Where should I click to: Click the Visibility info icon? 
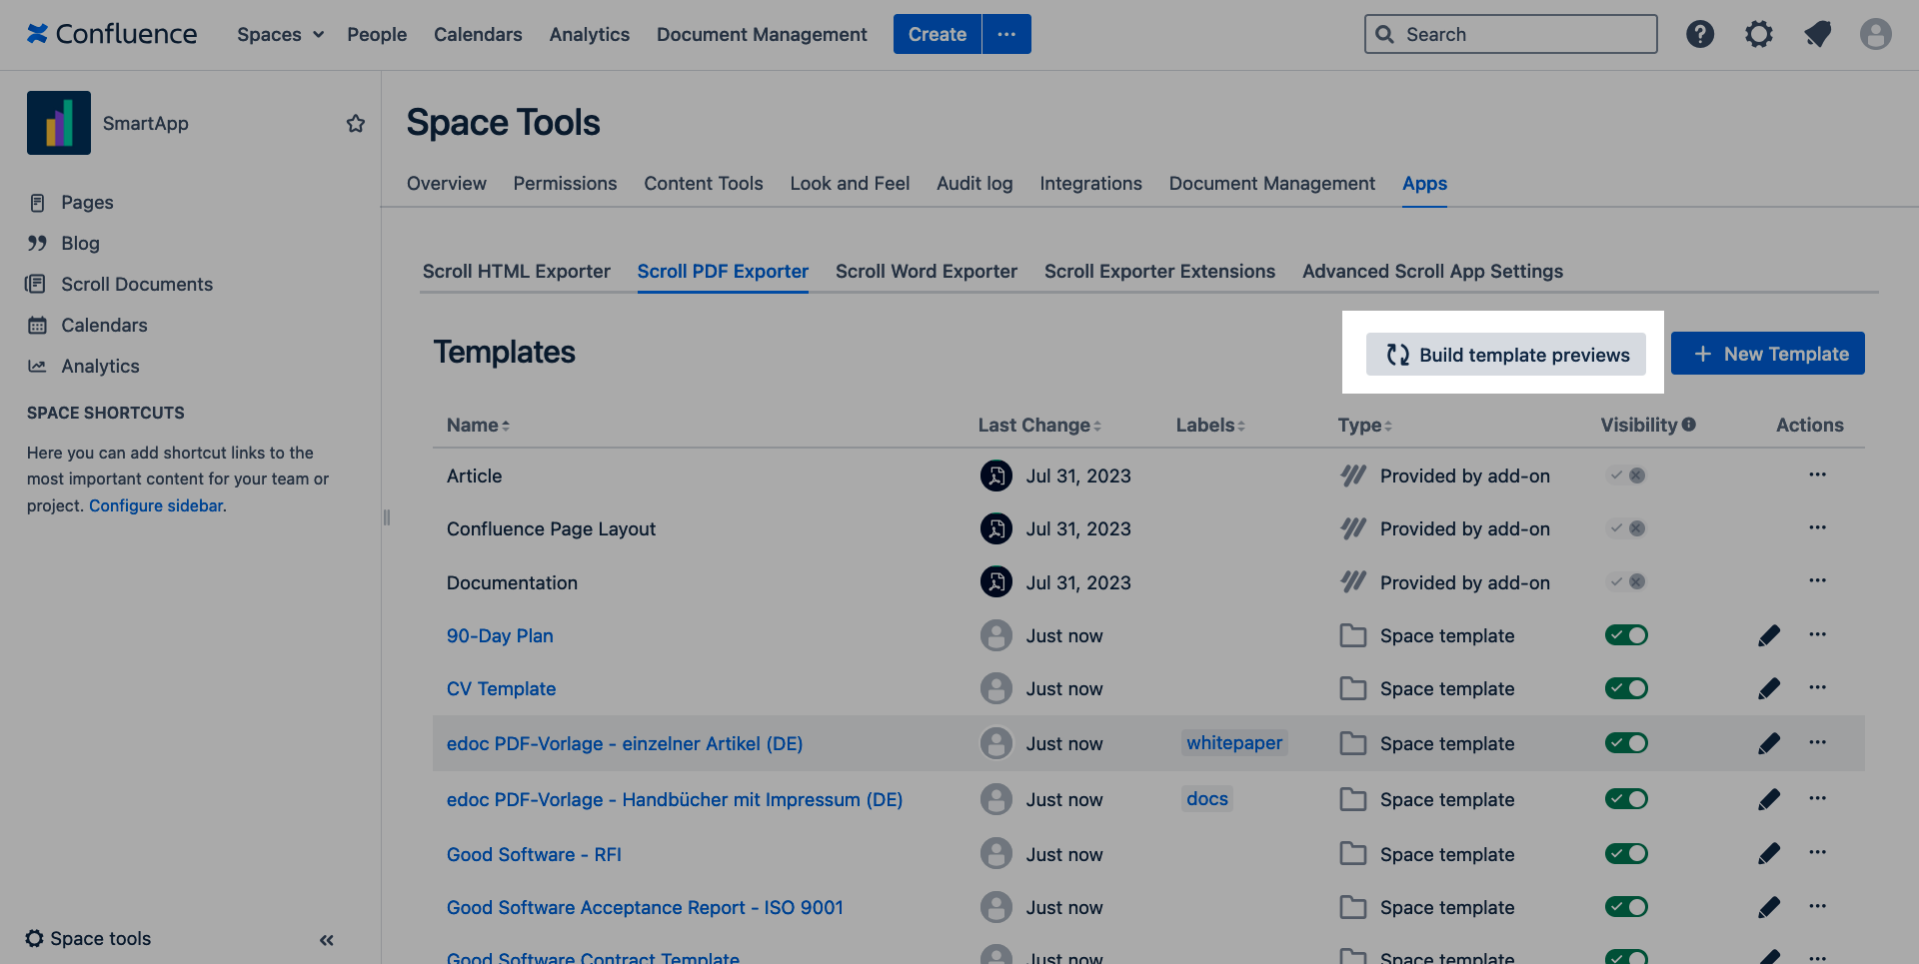coord(1689,425)
